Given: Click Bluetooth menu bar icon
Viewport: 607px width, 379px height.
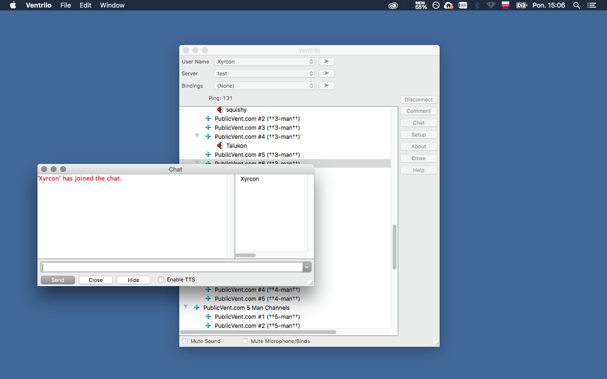Looking at the screenshot, I should coord(477,5).
